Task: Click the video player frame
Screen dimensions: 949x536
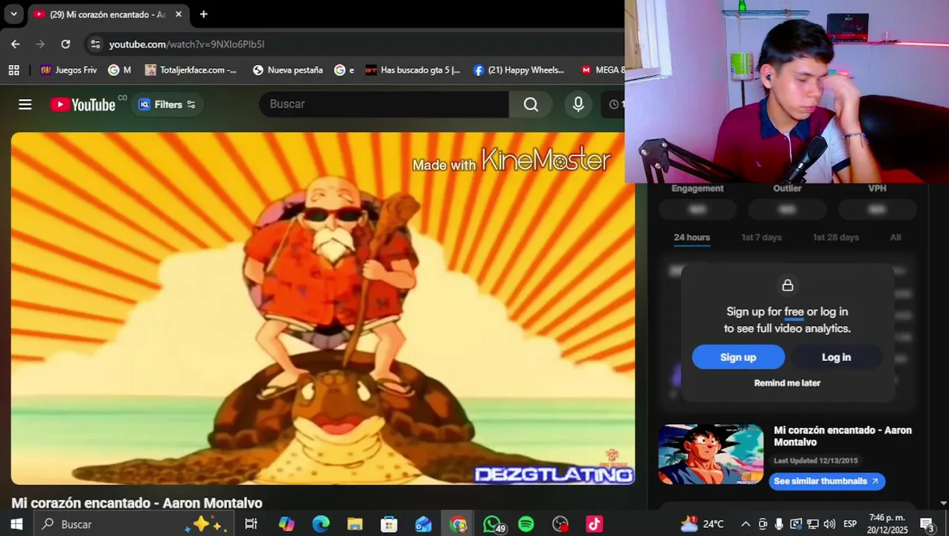Action: coord(323,308)
